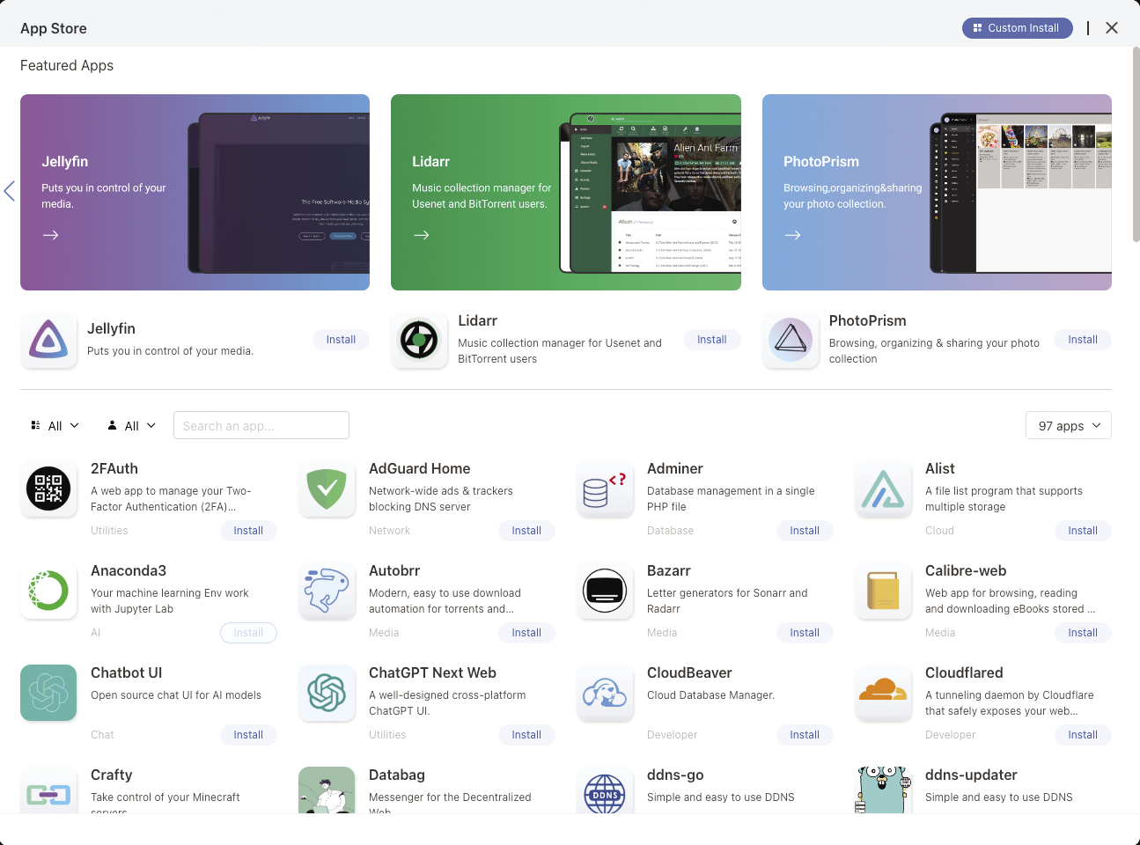The image size is (1140, 845).
Task: Open the Cloudflared orange cloud icon
Action: [883, 693]
